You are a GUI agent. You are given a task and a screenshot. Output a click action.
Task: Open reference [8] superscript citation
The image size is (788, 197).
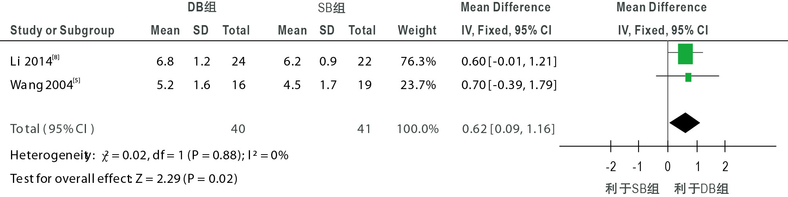point(56,57)
